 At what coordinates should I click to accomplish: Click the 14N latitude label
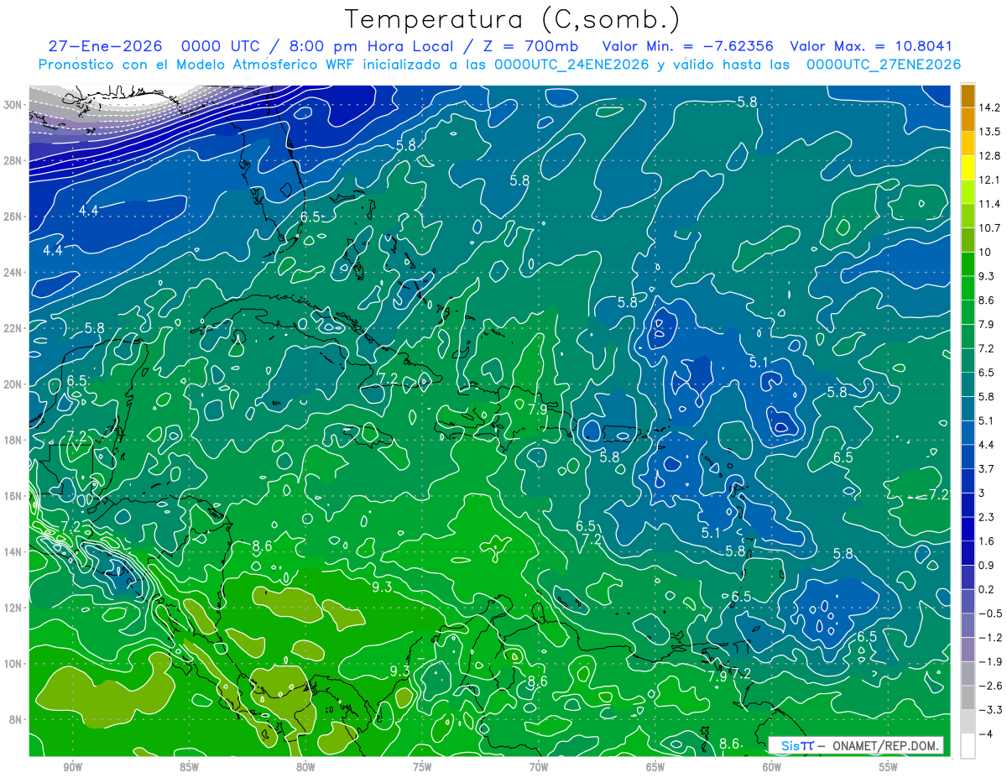point(14,551)
